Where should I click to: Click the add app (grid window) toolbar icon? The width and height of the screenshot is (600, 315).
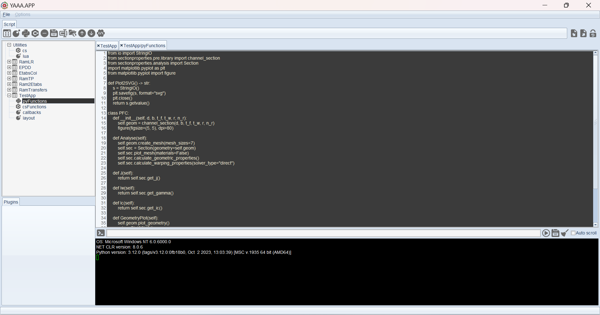click(x=7, y=33)
